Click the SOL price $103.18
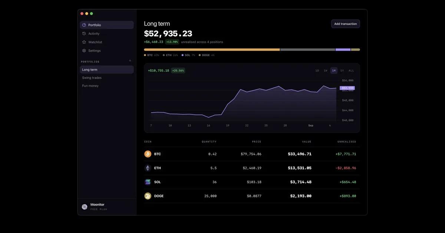The image size is (445, 233). [x=254, y=182]
